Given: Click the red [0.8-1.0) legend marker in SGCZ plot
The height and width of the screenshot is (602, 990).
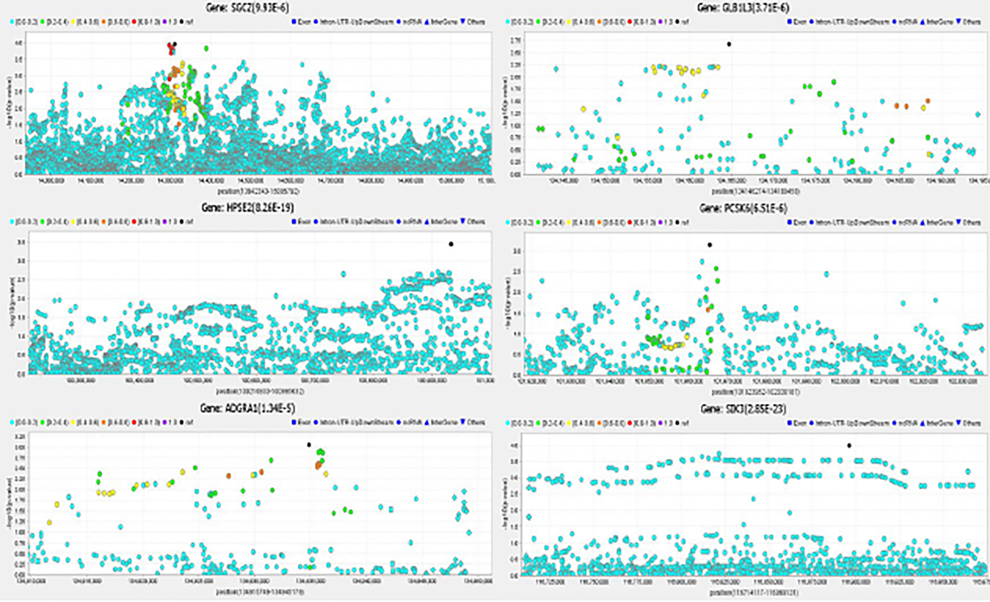Looking at the screenshot, I should [x=134, y=22].
